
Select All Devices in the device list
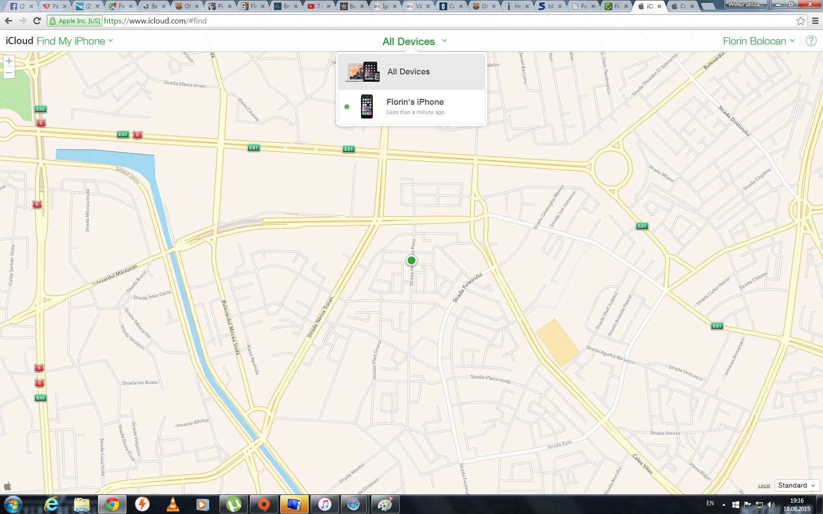(411, 71)
